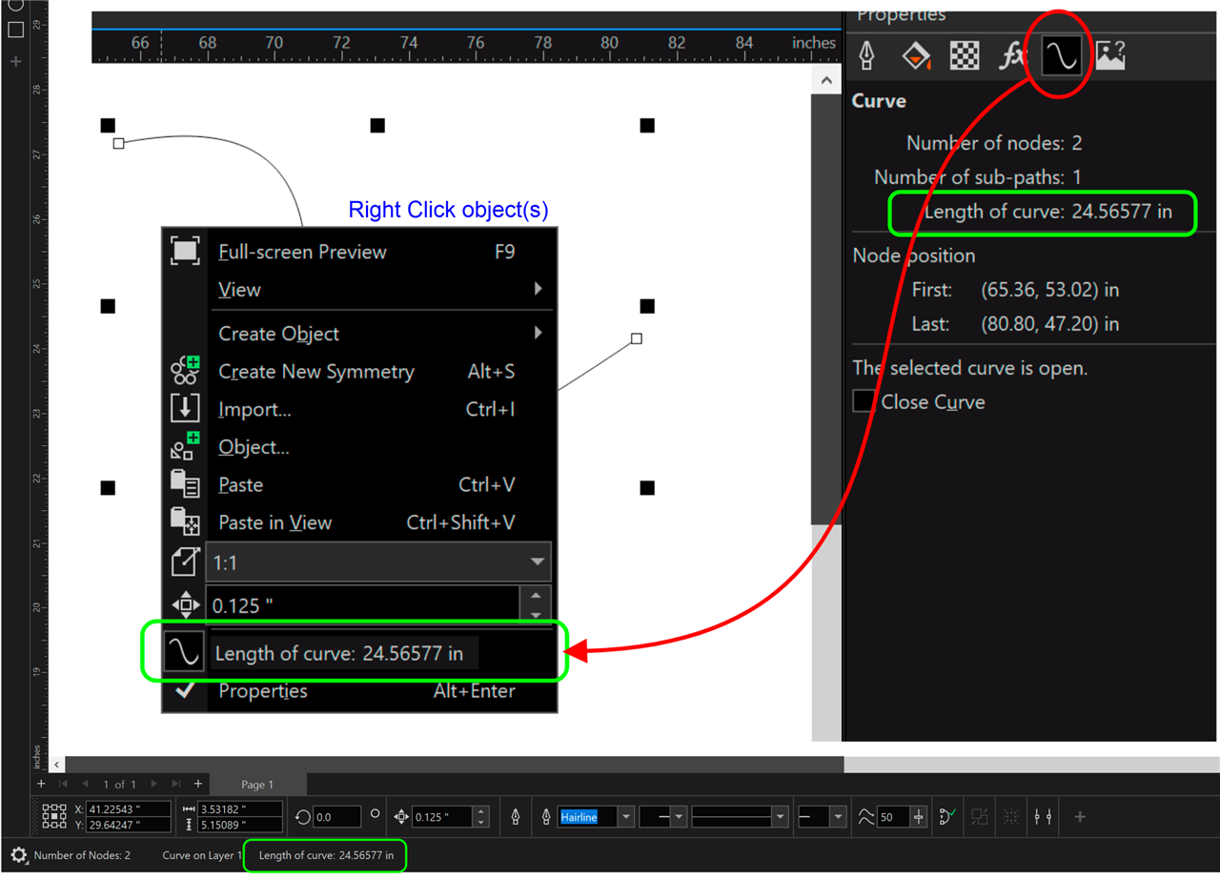Viewport: 1220px width, 879px height.
Task: Open the Summary image tab in Properties
Action: (1110, 55)
